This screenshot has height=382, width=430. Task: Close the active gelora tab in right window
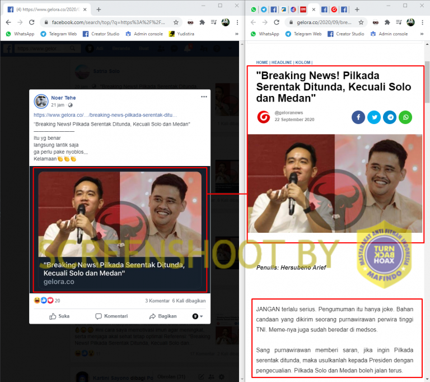[314, 10]
